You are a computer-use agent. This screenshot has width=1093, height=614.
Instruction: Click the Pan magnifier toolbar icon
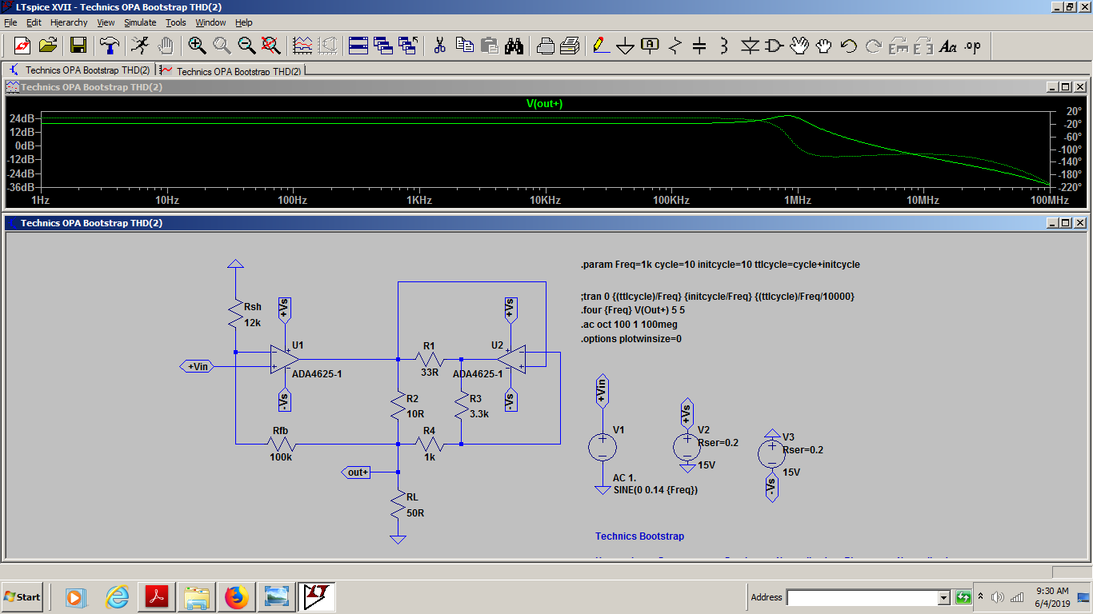(x=222, y=46)
